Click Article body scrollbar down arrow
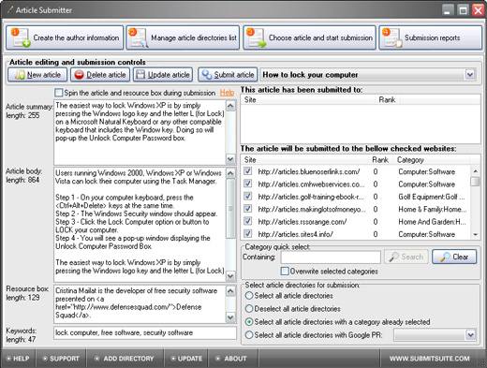This screenshot has height=368, width=487. click(230, 276)
